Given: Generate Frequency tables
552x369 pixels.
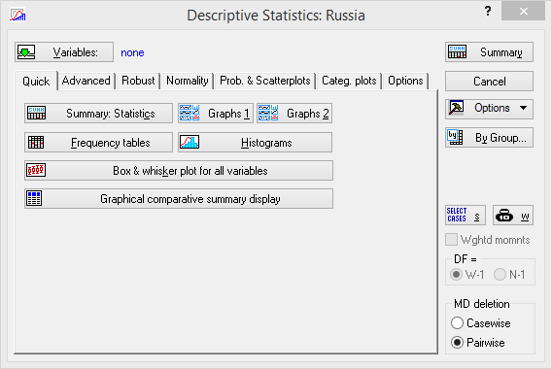Looking at the screenshot, I should coord(98,143).
